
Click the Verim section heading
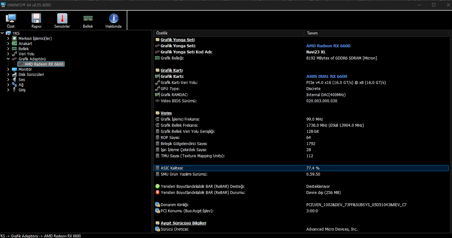pos(166,113)
